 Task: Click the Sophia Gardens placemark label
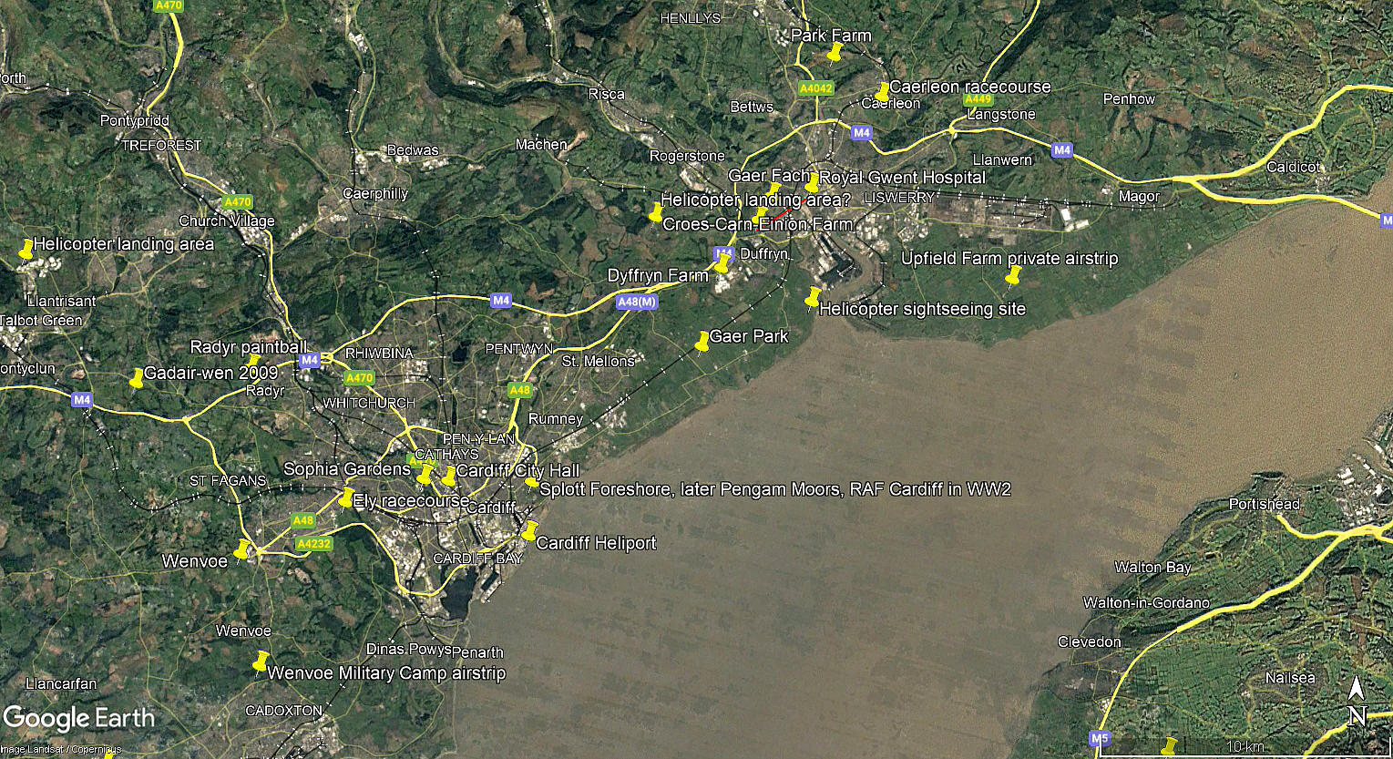tap(347, 469)
